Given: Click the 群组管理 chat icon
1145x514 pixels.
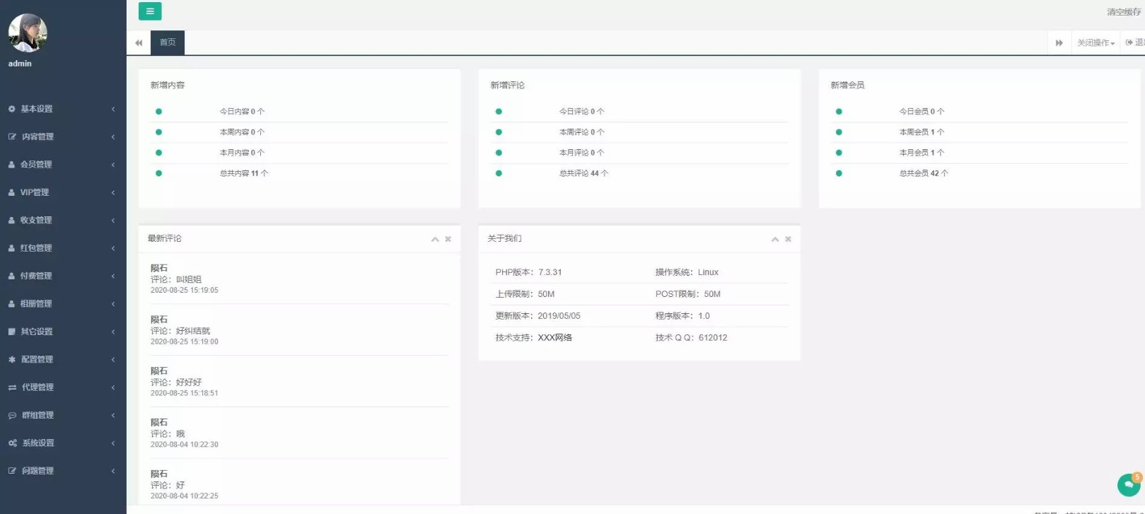Looking at the screenshot, I should point(12,416).
